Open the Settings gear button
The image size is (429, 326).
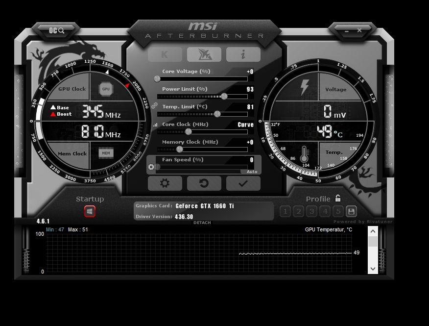click(x=165, y=183)
